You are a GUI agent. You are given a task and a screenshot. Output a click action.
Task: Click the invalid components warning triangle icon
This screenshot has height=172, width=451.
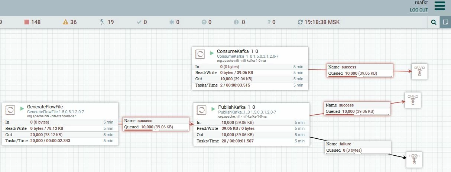tap(66, 22)
